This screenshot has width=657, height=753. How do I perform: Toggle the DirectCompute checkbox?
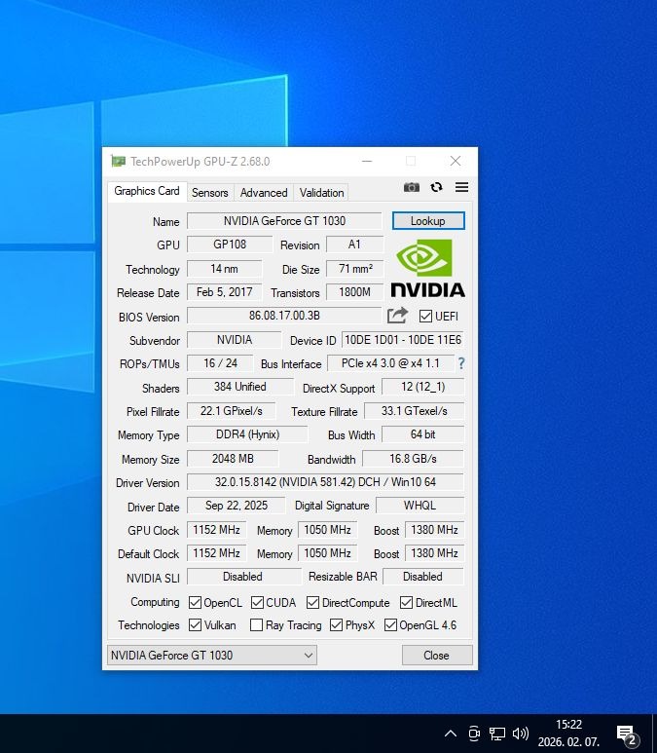[312, 602]
